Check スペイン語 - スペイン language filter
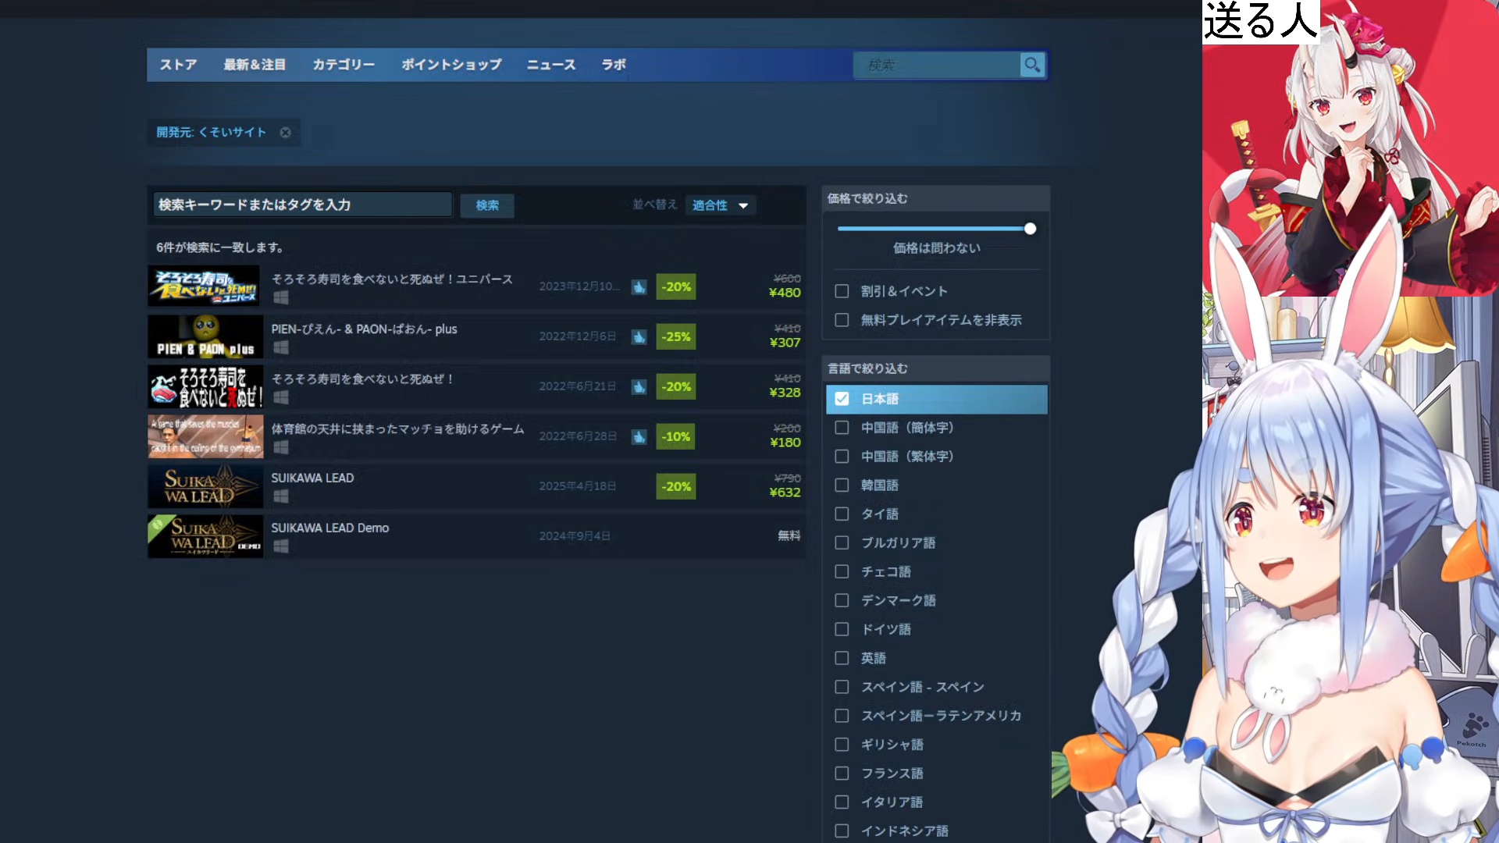The width and height of the screenshot is (1499, 843). [x=842, y=688]
